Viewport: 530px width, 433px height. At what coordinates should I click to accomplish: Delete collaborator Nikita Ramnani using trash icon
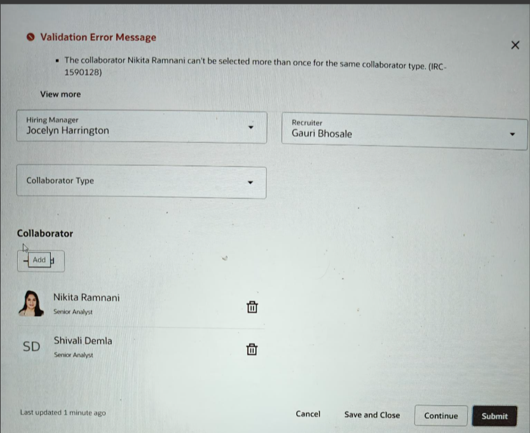(x=252, y=307)
